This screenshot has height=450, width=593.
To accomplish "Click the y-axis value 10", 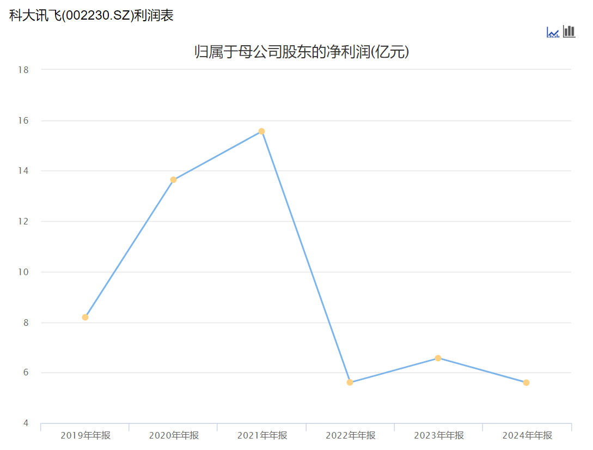I will pyautogui.click(x=23, y=272).
